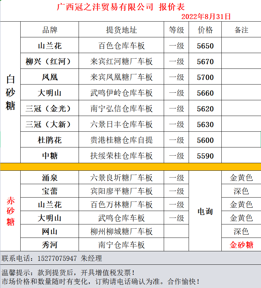Select the 涌泉 brand cell
The width and height of the screenshot is (261, 288).
[49, 178]
